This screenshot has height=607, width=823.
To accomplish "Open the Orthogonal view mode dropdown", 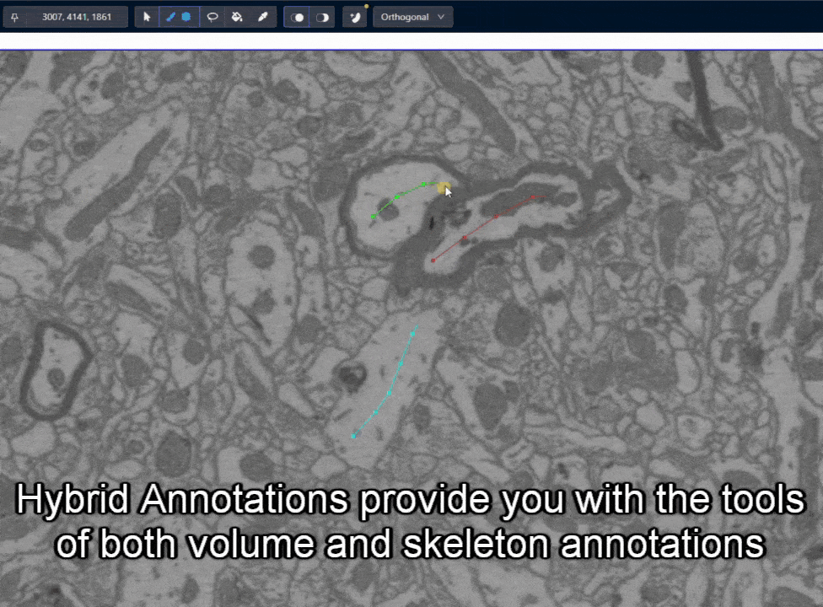I will point(412,18).
